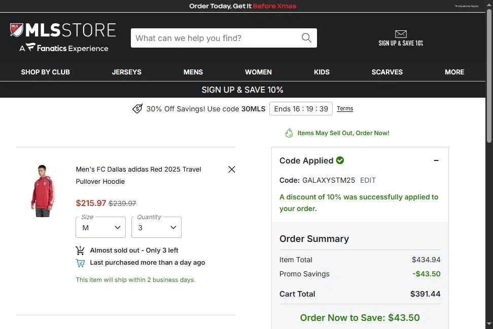Click the MLS Store logo
The height and width of the screenshot is (329, 493).
pos(63,30)
